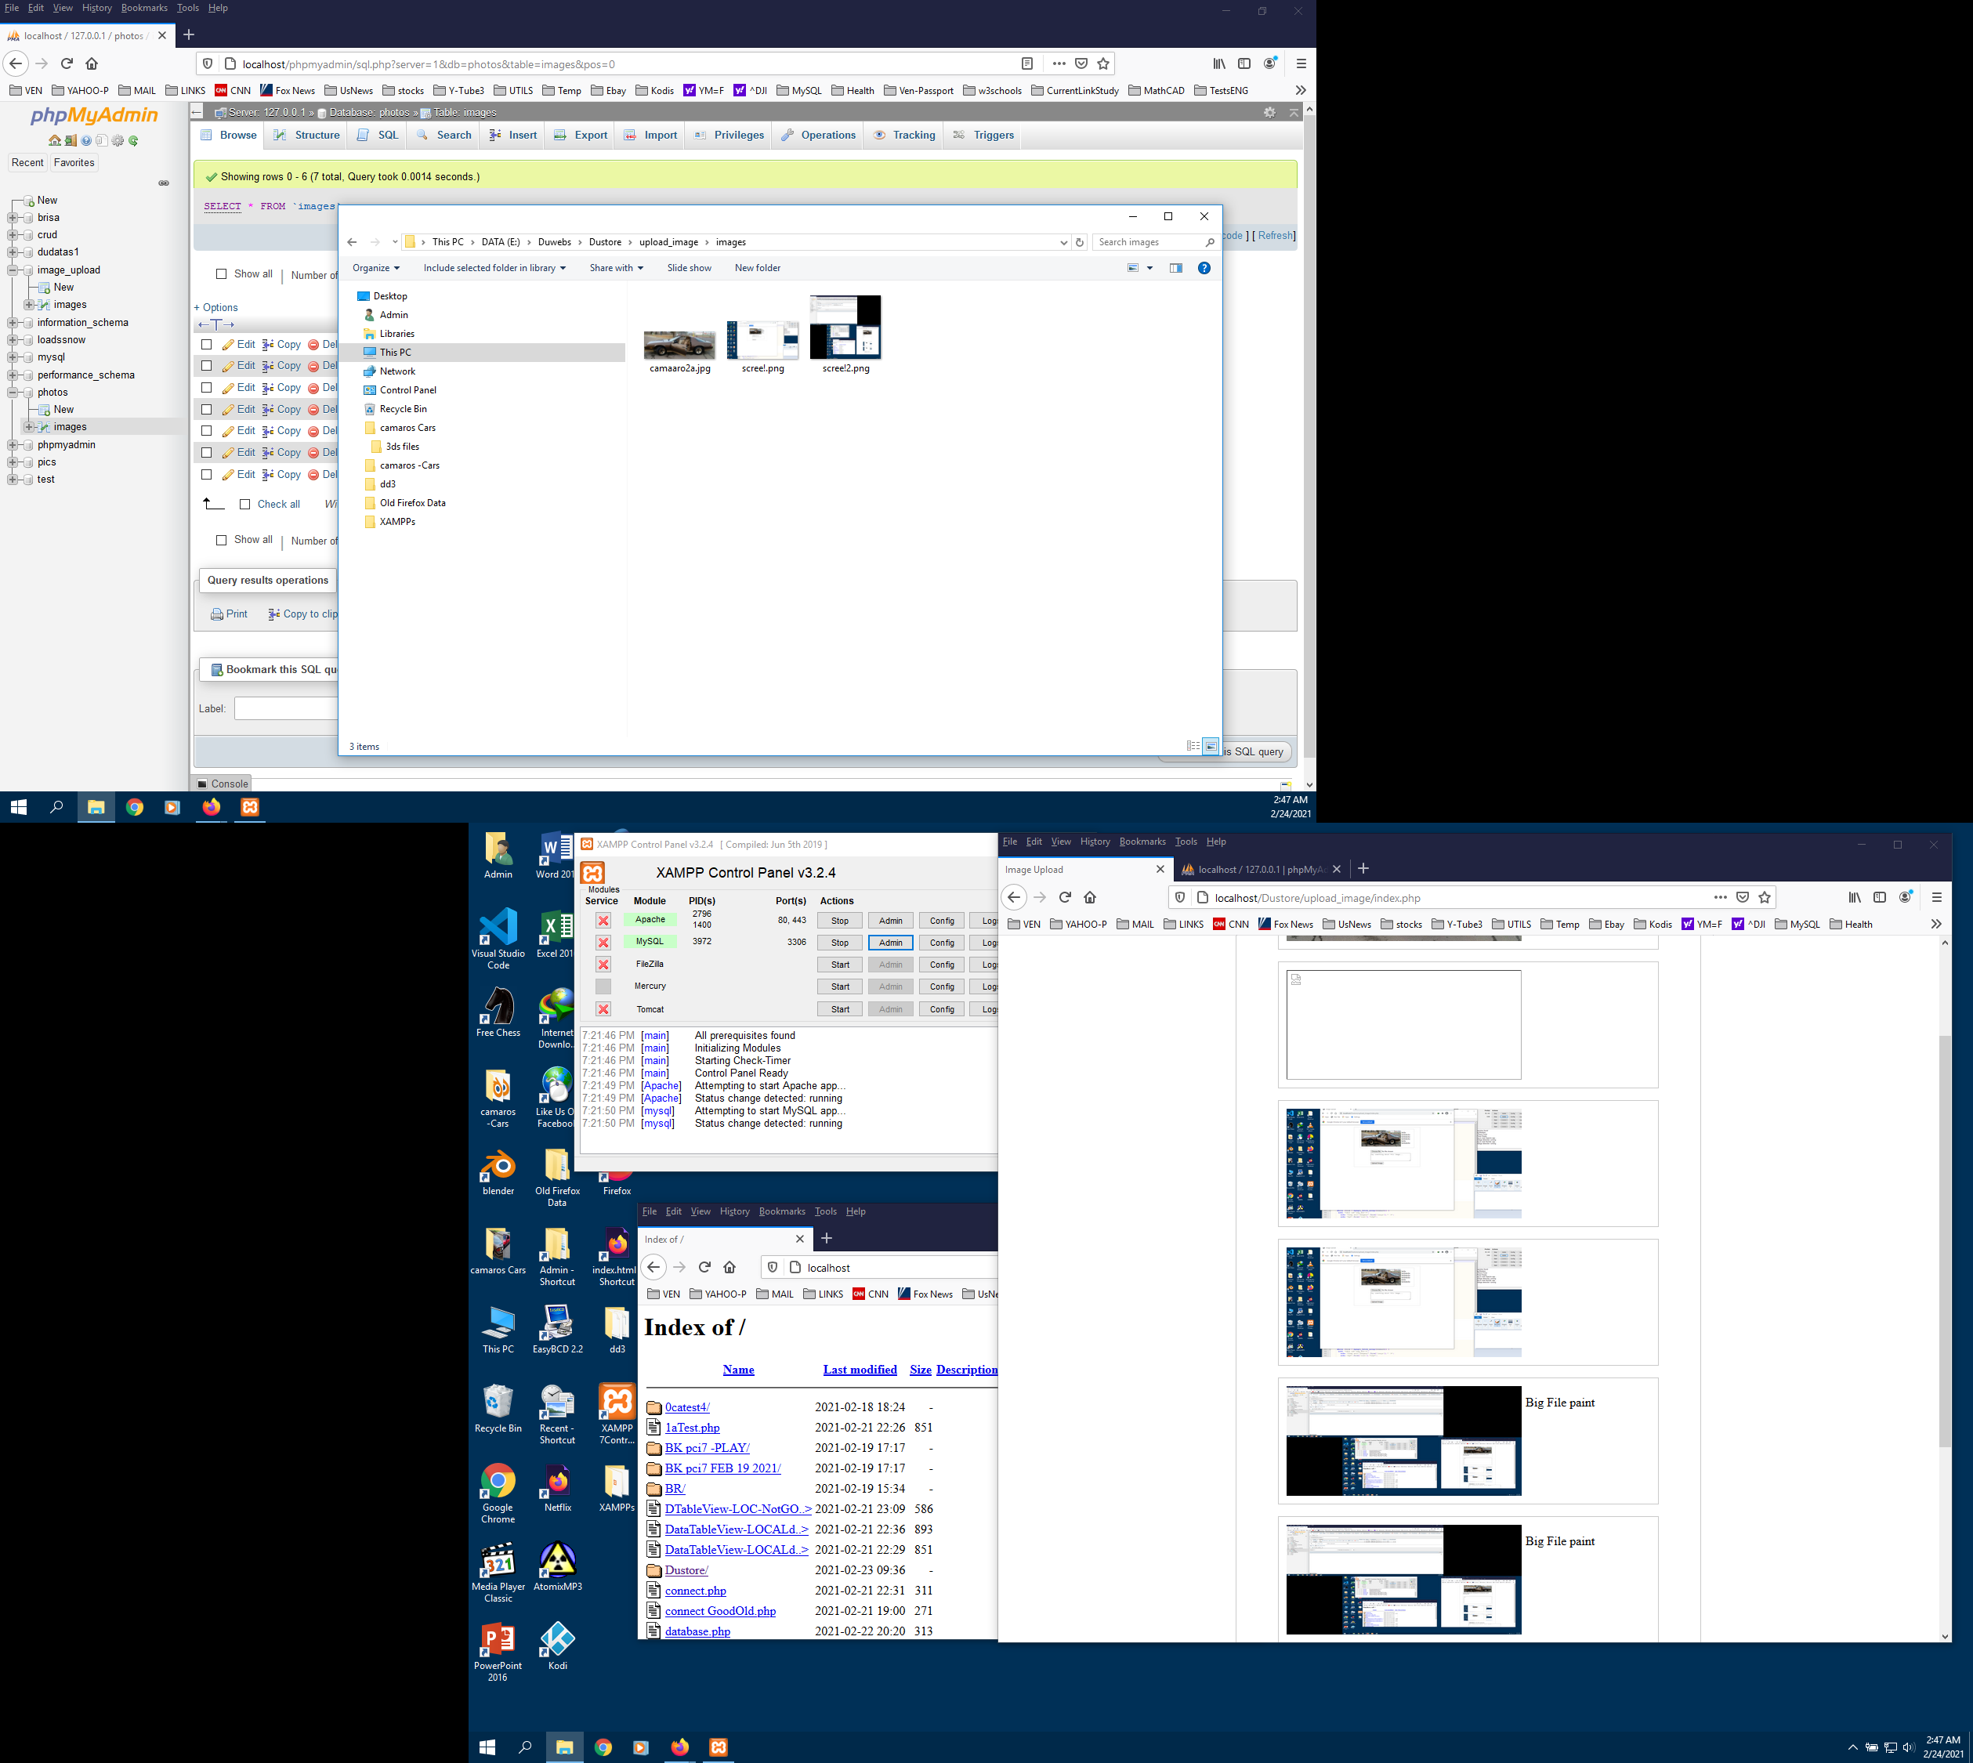
Task: Open the Dustore/ directory link
Action: [x=686, y=1570]
